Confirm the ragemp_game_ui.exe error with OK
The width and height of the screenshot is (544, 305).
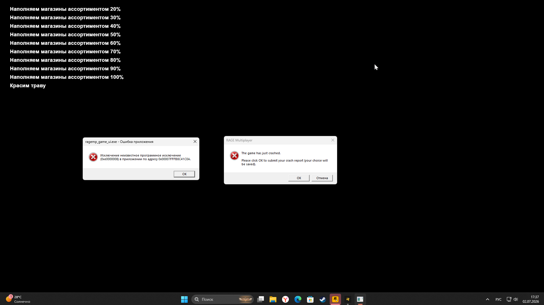tap(184, 174)
